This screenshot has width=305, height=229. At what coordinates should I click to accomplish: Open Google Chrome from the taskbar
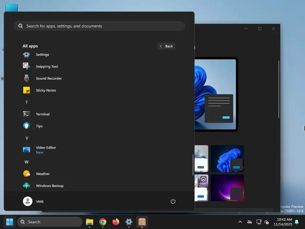103,222
